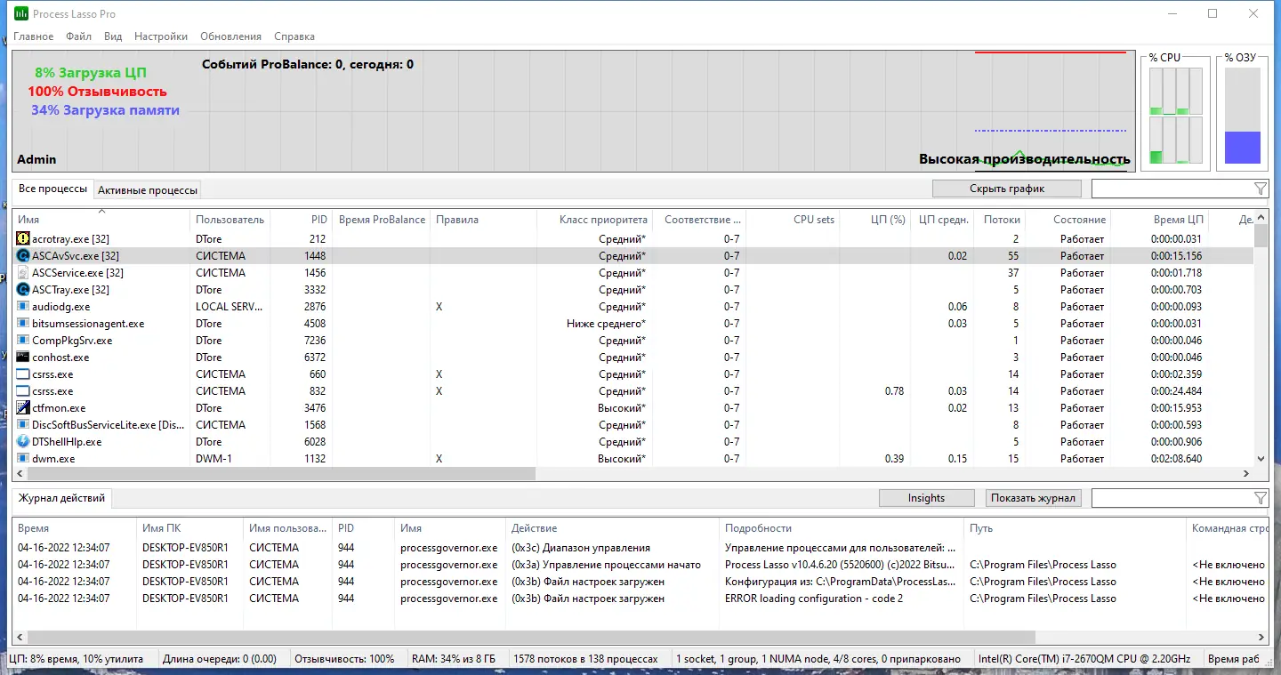The height and width of the screenshot is (675, 1281).
Task: Click "RAM: 34% из 8 ГБ" in status bar
Action: (455, 659)
